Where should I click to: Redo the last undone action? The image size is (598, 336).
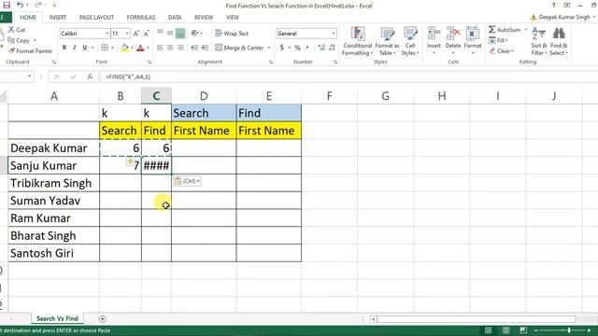(x=38, y=6)
